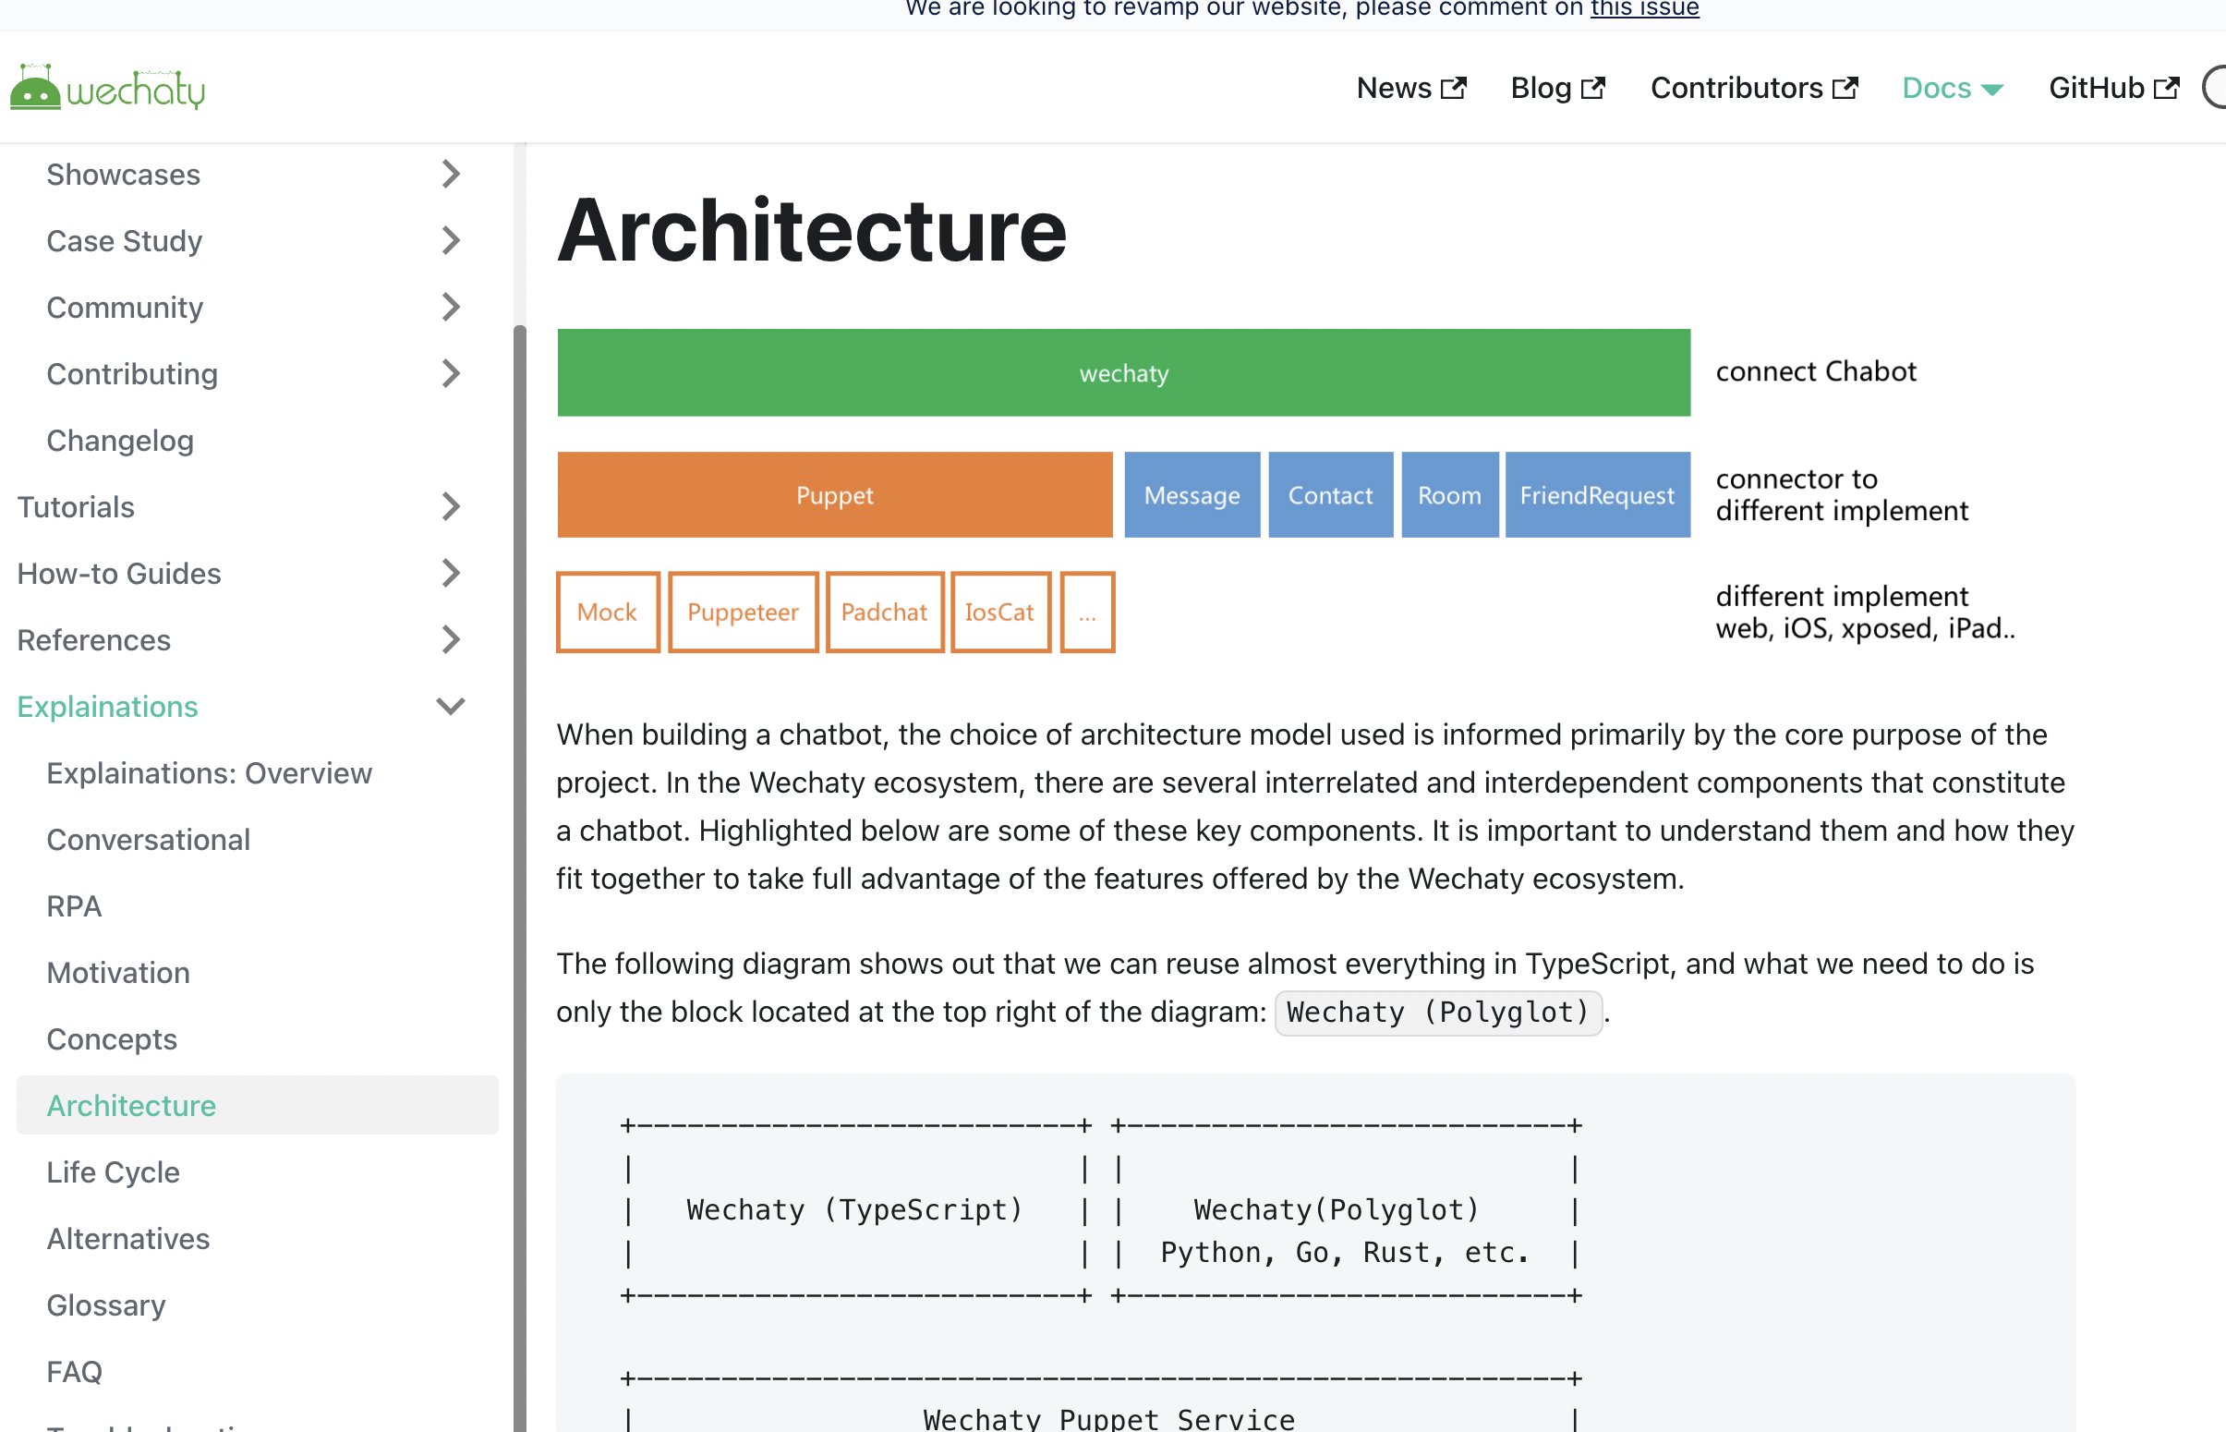
Task: Open the Docs dropdown menu
Action: (x=1952, y=89)
